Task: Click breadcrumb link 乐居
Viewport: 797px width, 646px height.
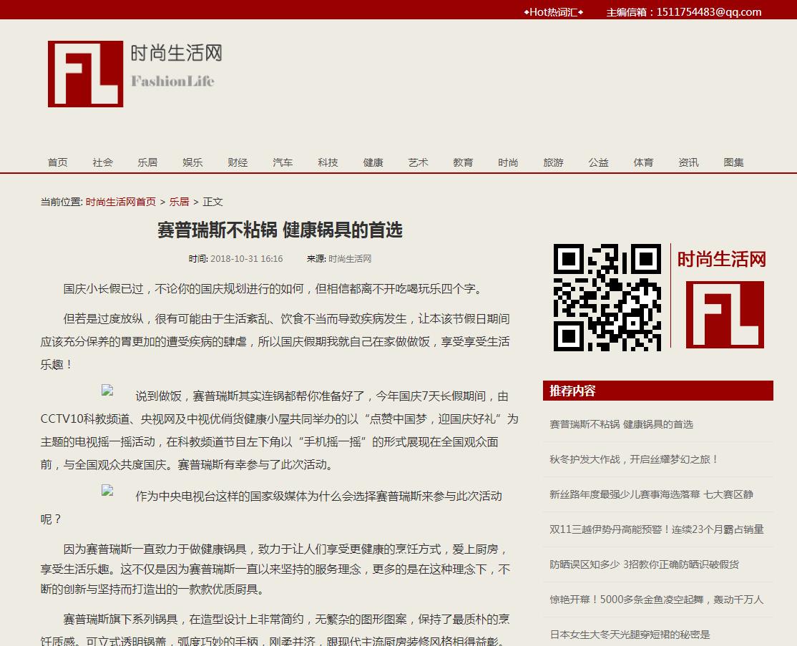Action: (179, 202)
